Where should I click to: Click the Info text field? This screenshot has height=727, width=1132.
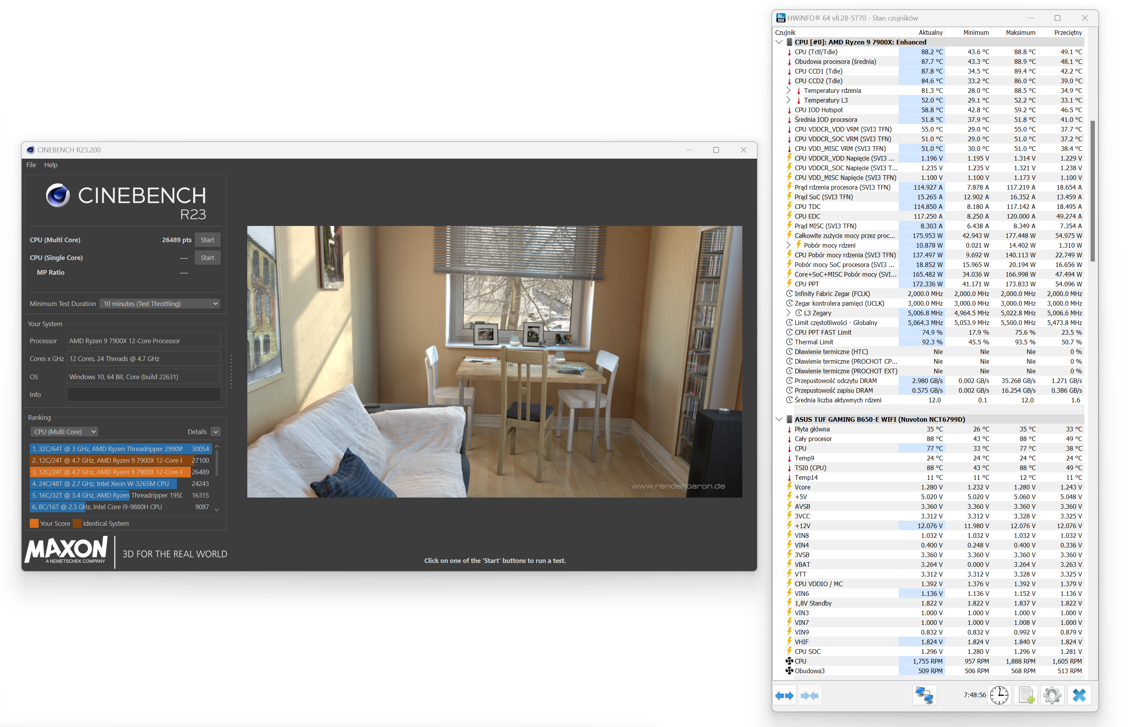click(x=144, y=395)
